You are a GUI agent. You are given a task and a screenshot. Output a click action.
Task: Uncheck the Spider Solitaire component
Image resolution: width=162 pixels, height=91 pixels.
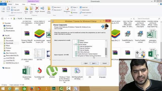(x=78, y=42)
